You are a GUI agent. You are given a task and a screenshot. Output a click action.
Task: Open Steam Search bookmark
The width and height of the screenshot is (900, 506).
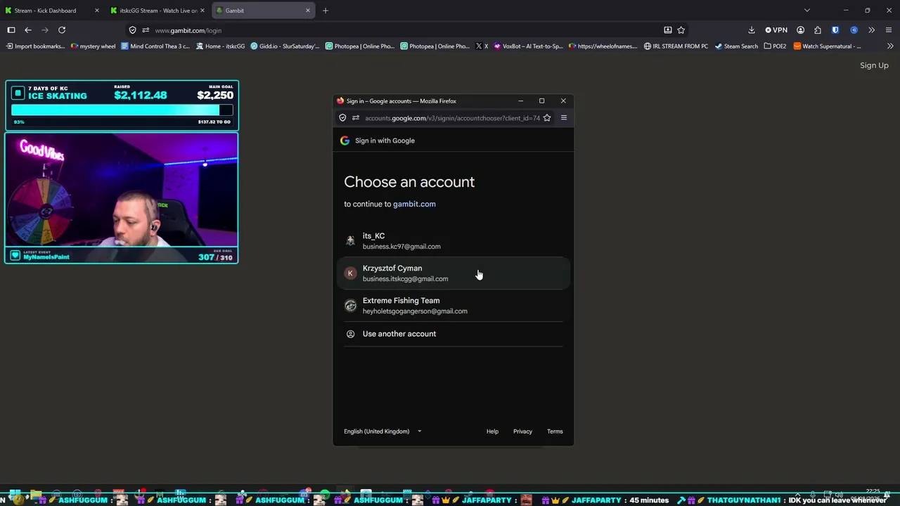736,46
